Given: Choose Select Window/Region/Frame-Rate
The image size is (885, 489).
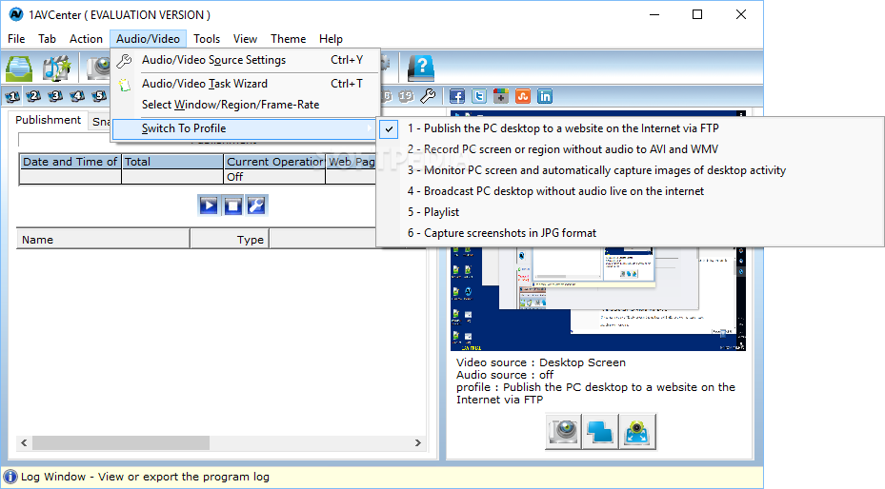Looking at the screenshot, I should click(245, 105).
